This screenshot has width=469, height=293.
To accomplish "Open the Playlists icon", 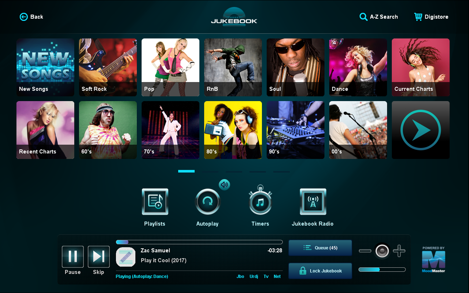I will [155, 202].
